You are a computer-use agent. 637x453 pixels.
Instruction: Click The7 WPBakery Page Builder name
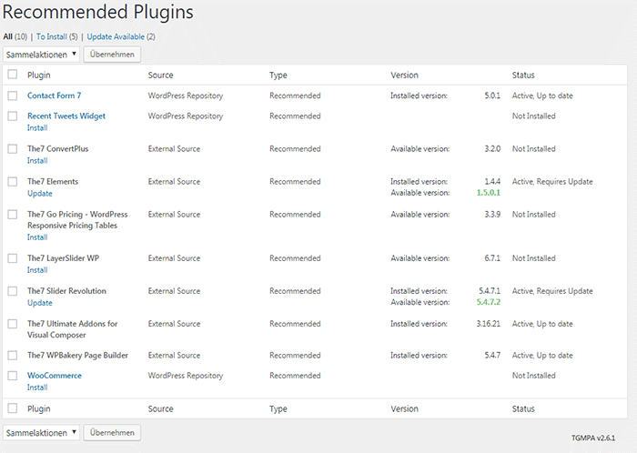77,356
